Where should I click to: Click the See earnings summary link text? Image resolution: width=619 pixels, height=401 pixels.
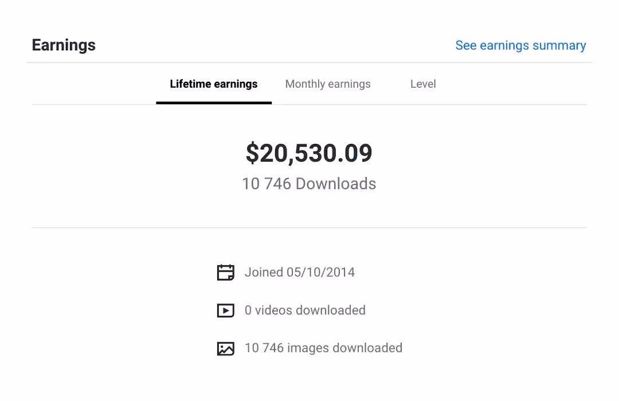[520, 45]
